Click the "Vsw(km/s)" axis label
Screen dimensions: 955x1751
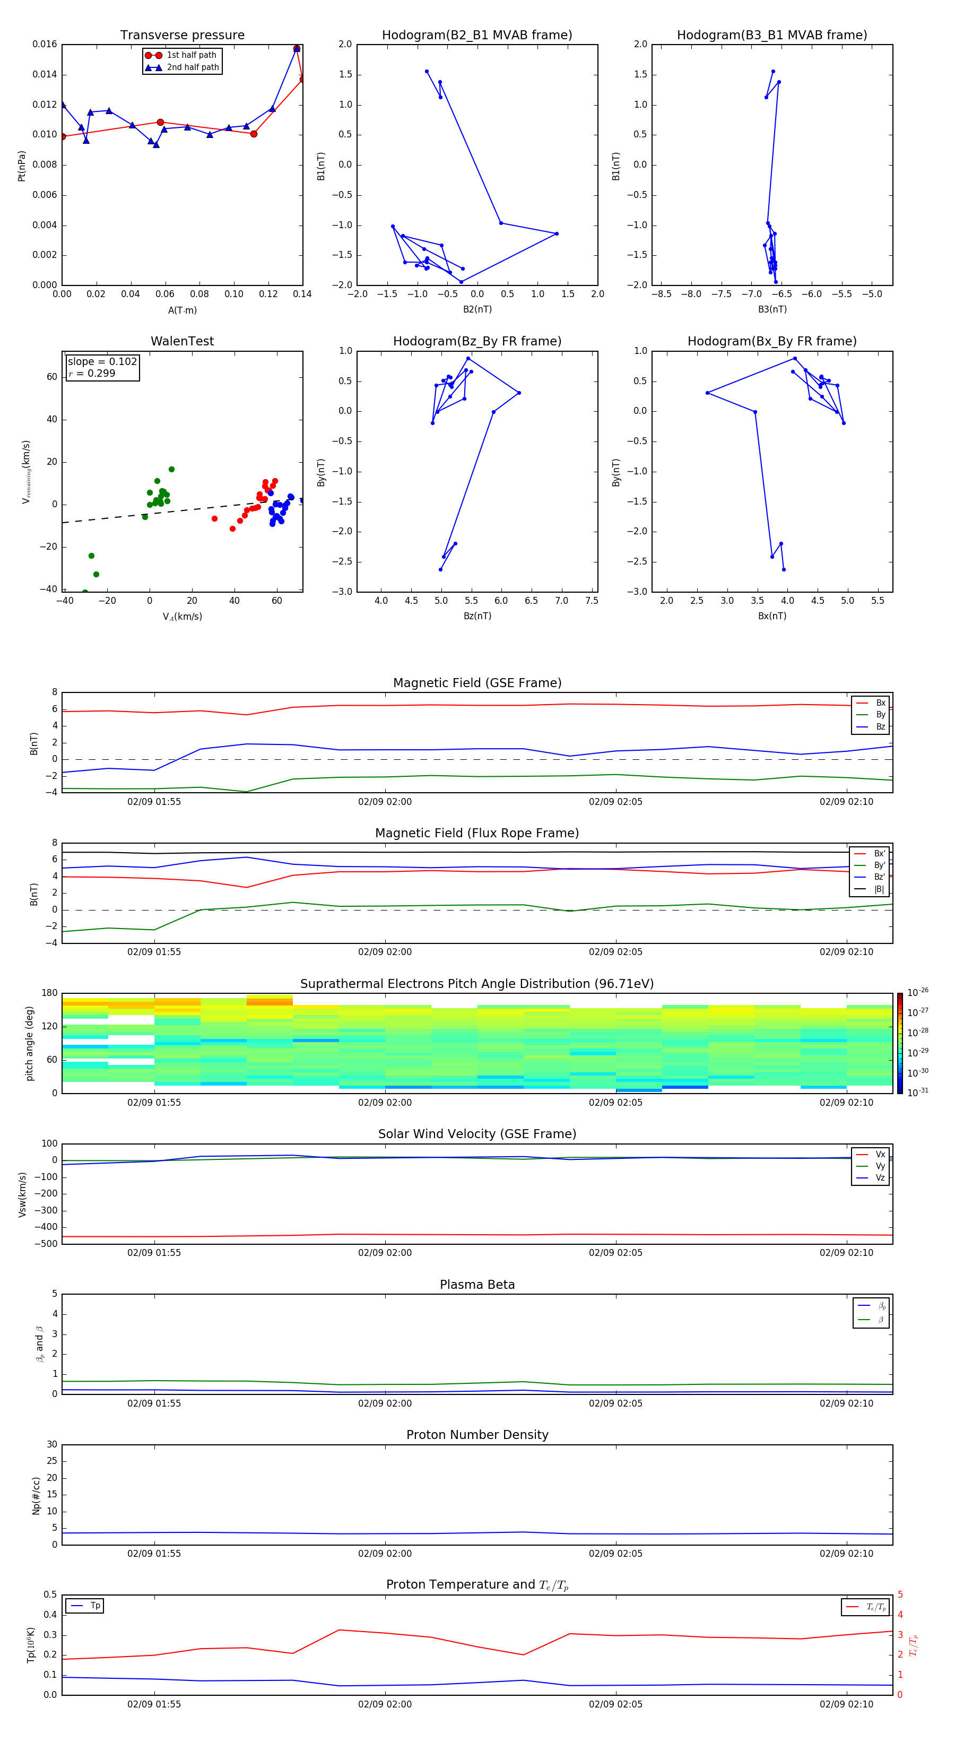tap(22, 1194)
